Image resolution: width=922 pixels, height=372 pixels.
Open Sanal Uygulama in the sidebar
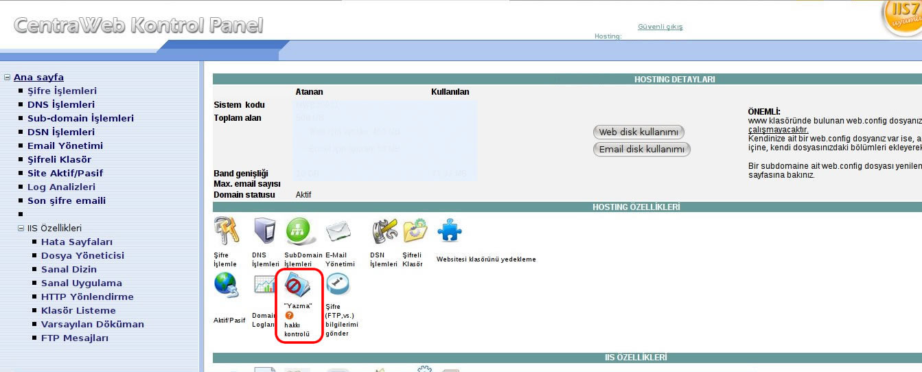tap(82, 283)
